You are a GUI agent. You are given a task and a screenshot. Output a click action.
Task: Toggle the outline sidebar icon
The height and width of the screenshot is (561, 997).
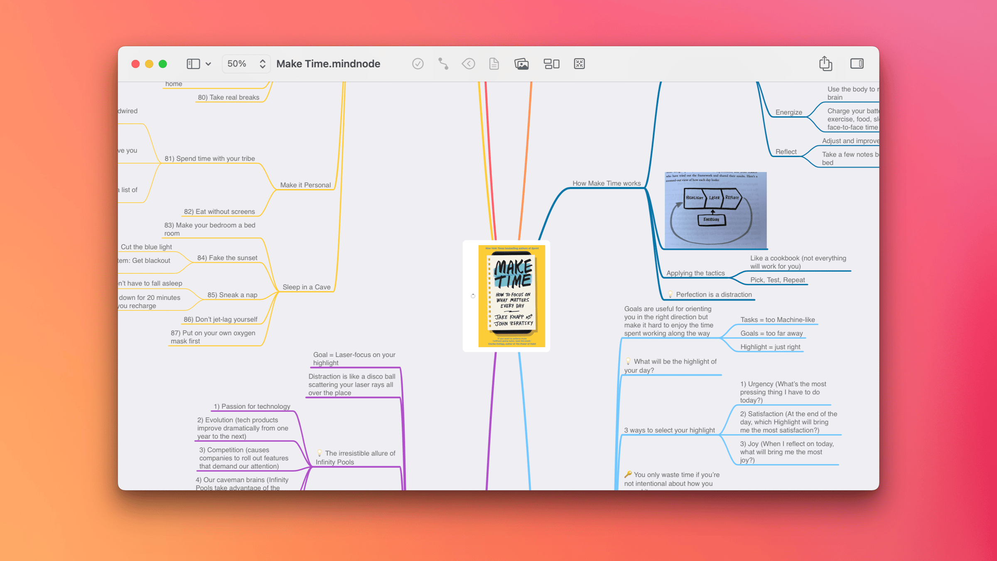pos(193,64)
